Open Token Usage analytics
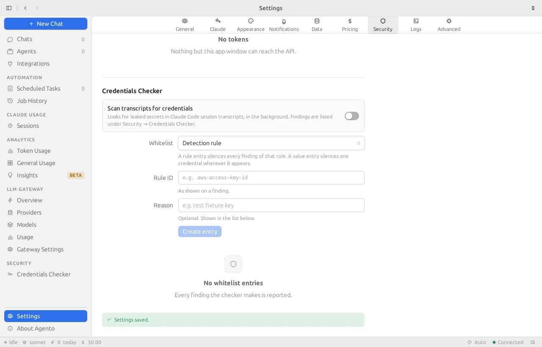This screenshot has height=347, width=542. coord(46,151)
